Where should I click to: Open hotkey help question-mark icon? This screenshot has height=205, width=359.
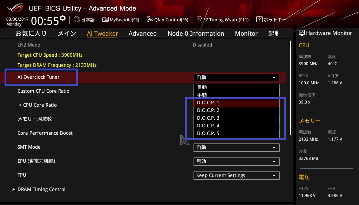(x=259, y=19)
